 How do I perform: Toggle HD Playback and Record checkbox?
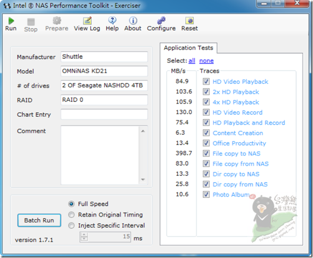tap(206, 123)
